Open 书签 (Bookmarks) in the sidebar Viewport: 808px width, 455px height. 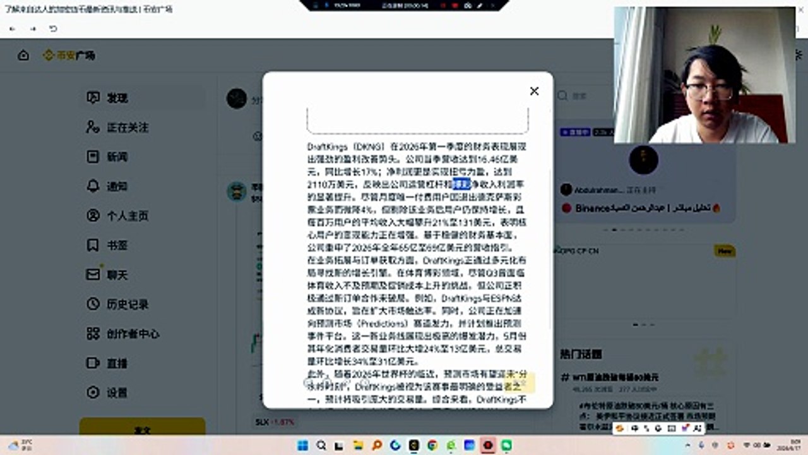pyautogui.click(x=143, y=245)
